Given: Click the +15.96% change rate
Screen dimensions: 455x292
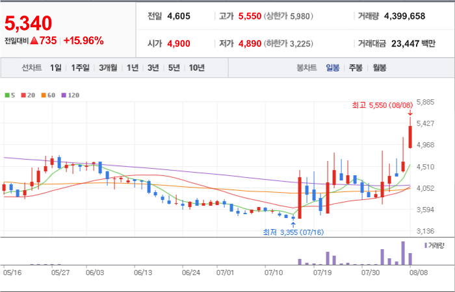Looking at the screenshot, I should tap(83, 41).
